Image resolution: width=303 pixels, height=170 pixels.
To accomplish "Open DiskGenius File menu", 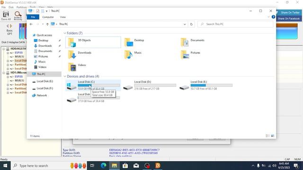I will coord(3,7).
